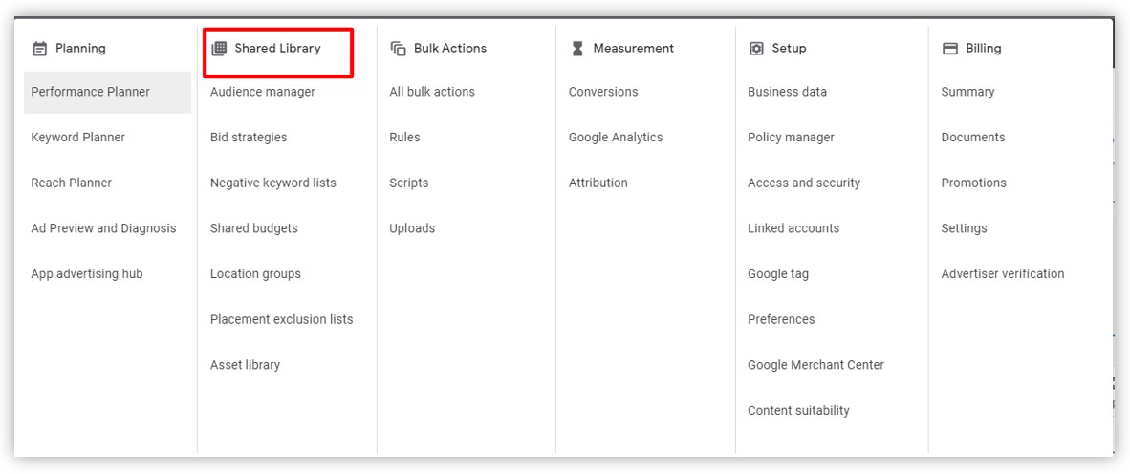1130x474 pixels.
Task: Open the Asset library
Action: 245,364
